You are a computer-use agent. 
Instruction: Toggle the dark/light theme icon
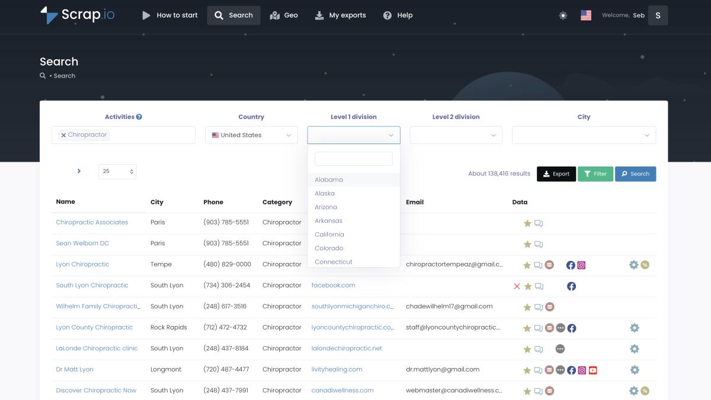(x=563, y=15)
